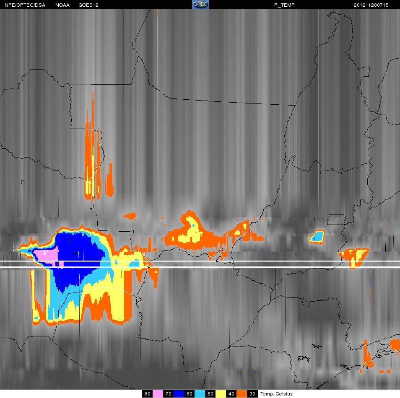Viewport: 400px width, 398px height.
Task: Click the INPE/CPTEC/DSA header label
Action: [24, 5]
